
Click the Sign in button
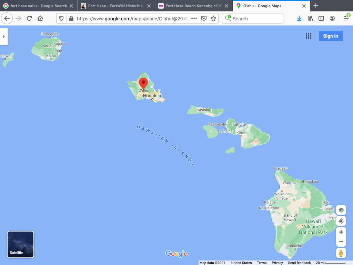click(331, 36)
